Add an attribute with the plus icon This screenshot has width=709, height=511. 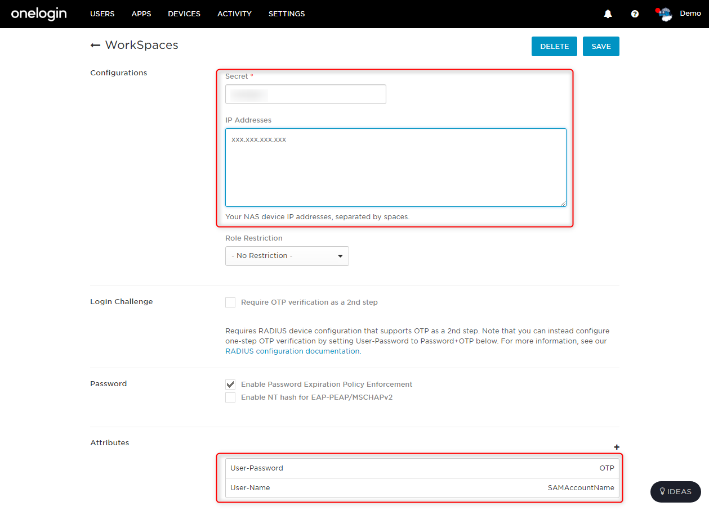[x=617, y=447]
